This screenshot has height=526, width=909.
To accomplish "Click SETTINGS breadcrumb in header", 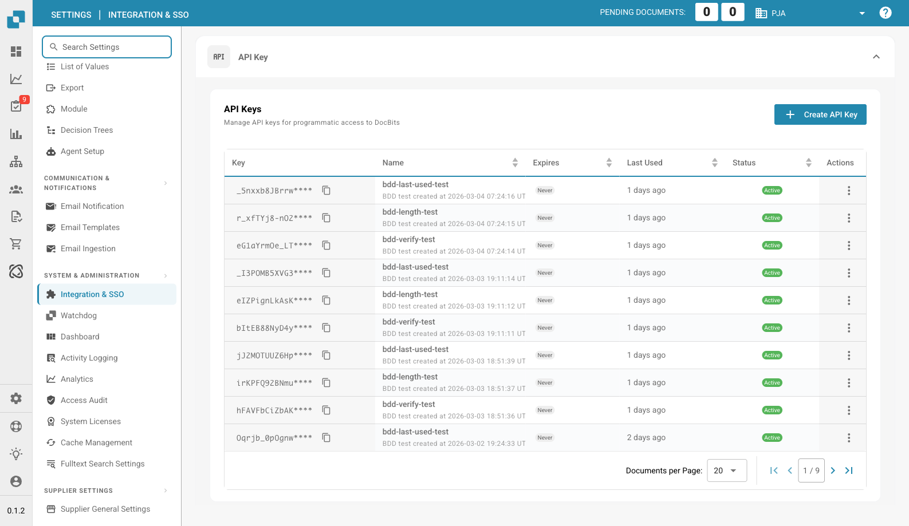I will coord(71,15).
